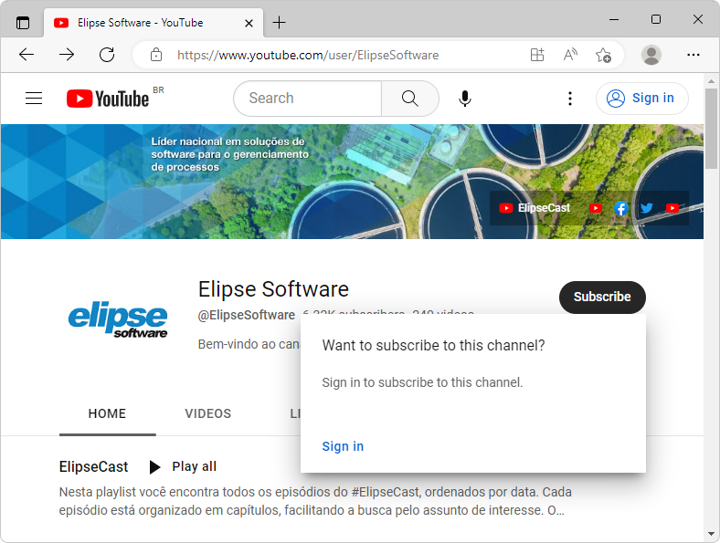Add this page to browser favorites
The height and width of the screenshot is (543, 720).
603,55
